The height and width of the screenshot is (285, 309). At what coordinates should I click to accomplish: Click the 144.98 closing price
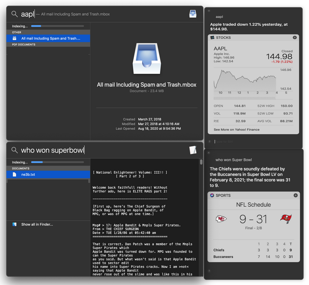pyautogui.click(x=279, y=57)
